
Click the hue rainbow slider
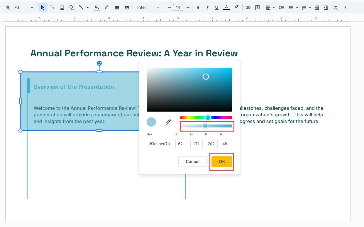click(x=206, y=118)
